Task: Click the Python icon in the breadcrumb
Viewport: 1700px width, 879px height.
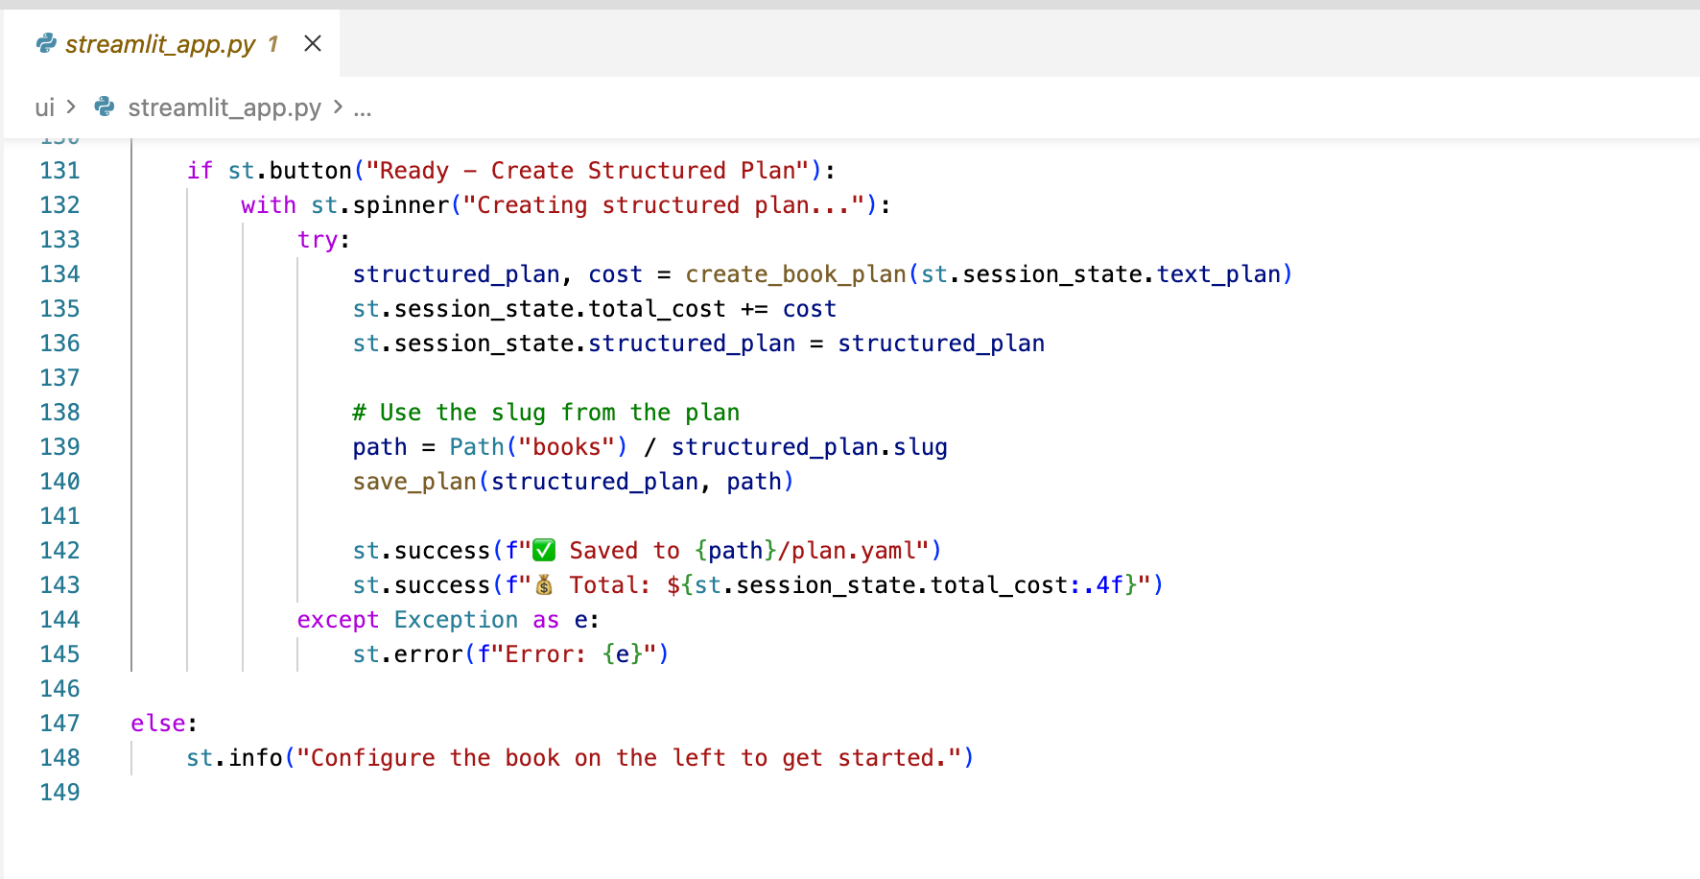Action: click(x=105, y=107)
